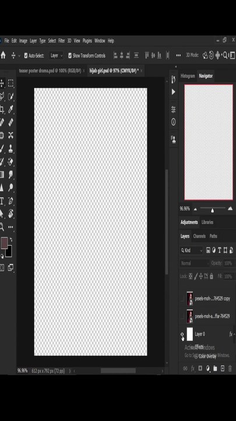Show the pexels 764529 copy layer
Image resolution: width=236 pixels, height=421 pixels.
coord(182,299)
